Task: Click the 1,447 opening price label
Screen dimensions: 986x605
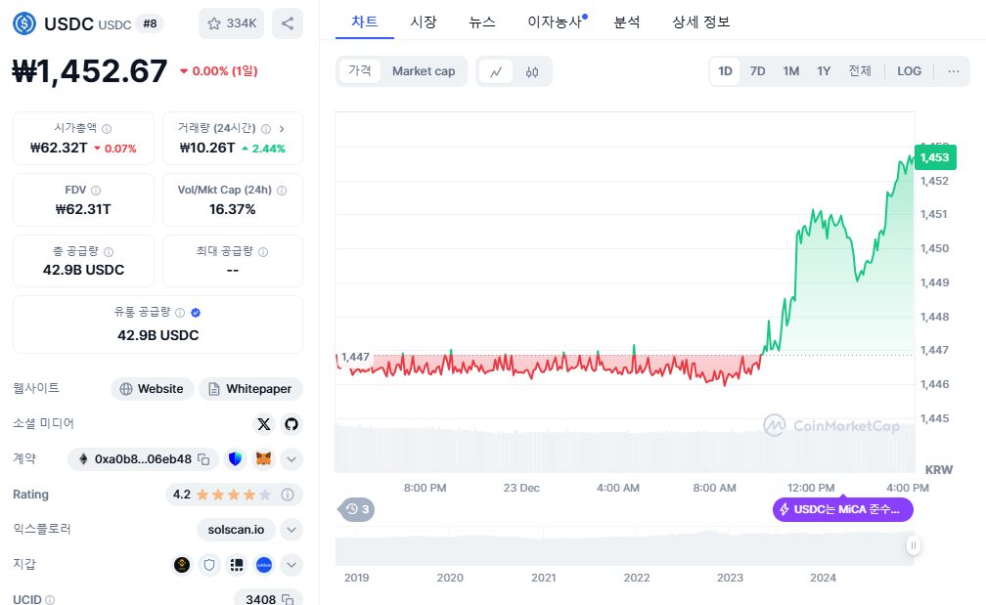Action: [355, 357]
